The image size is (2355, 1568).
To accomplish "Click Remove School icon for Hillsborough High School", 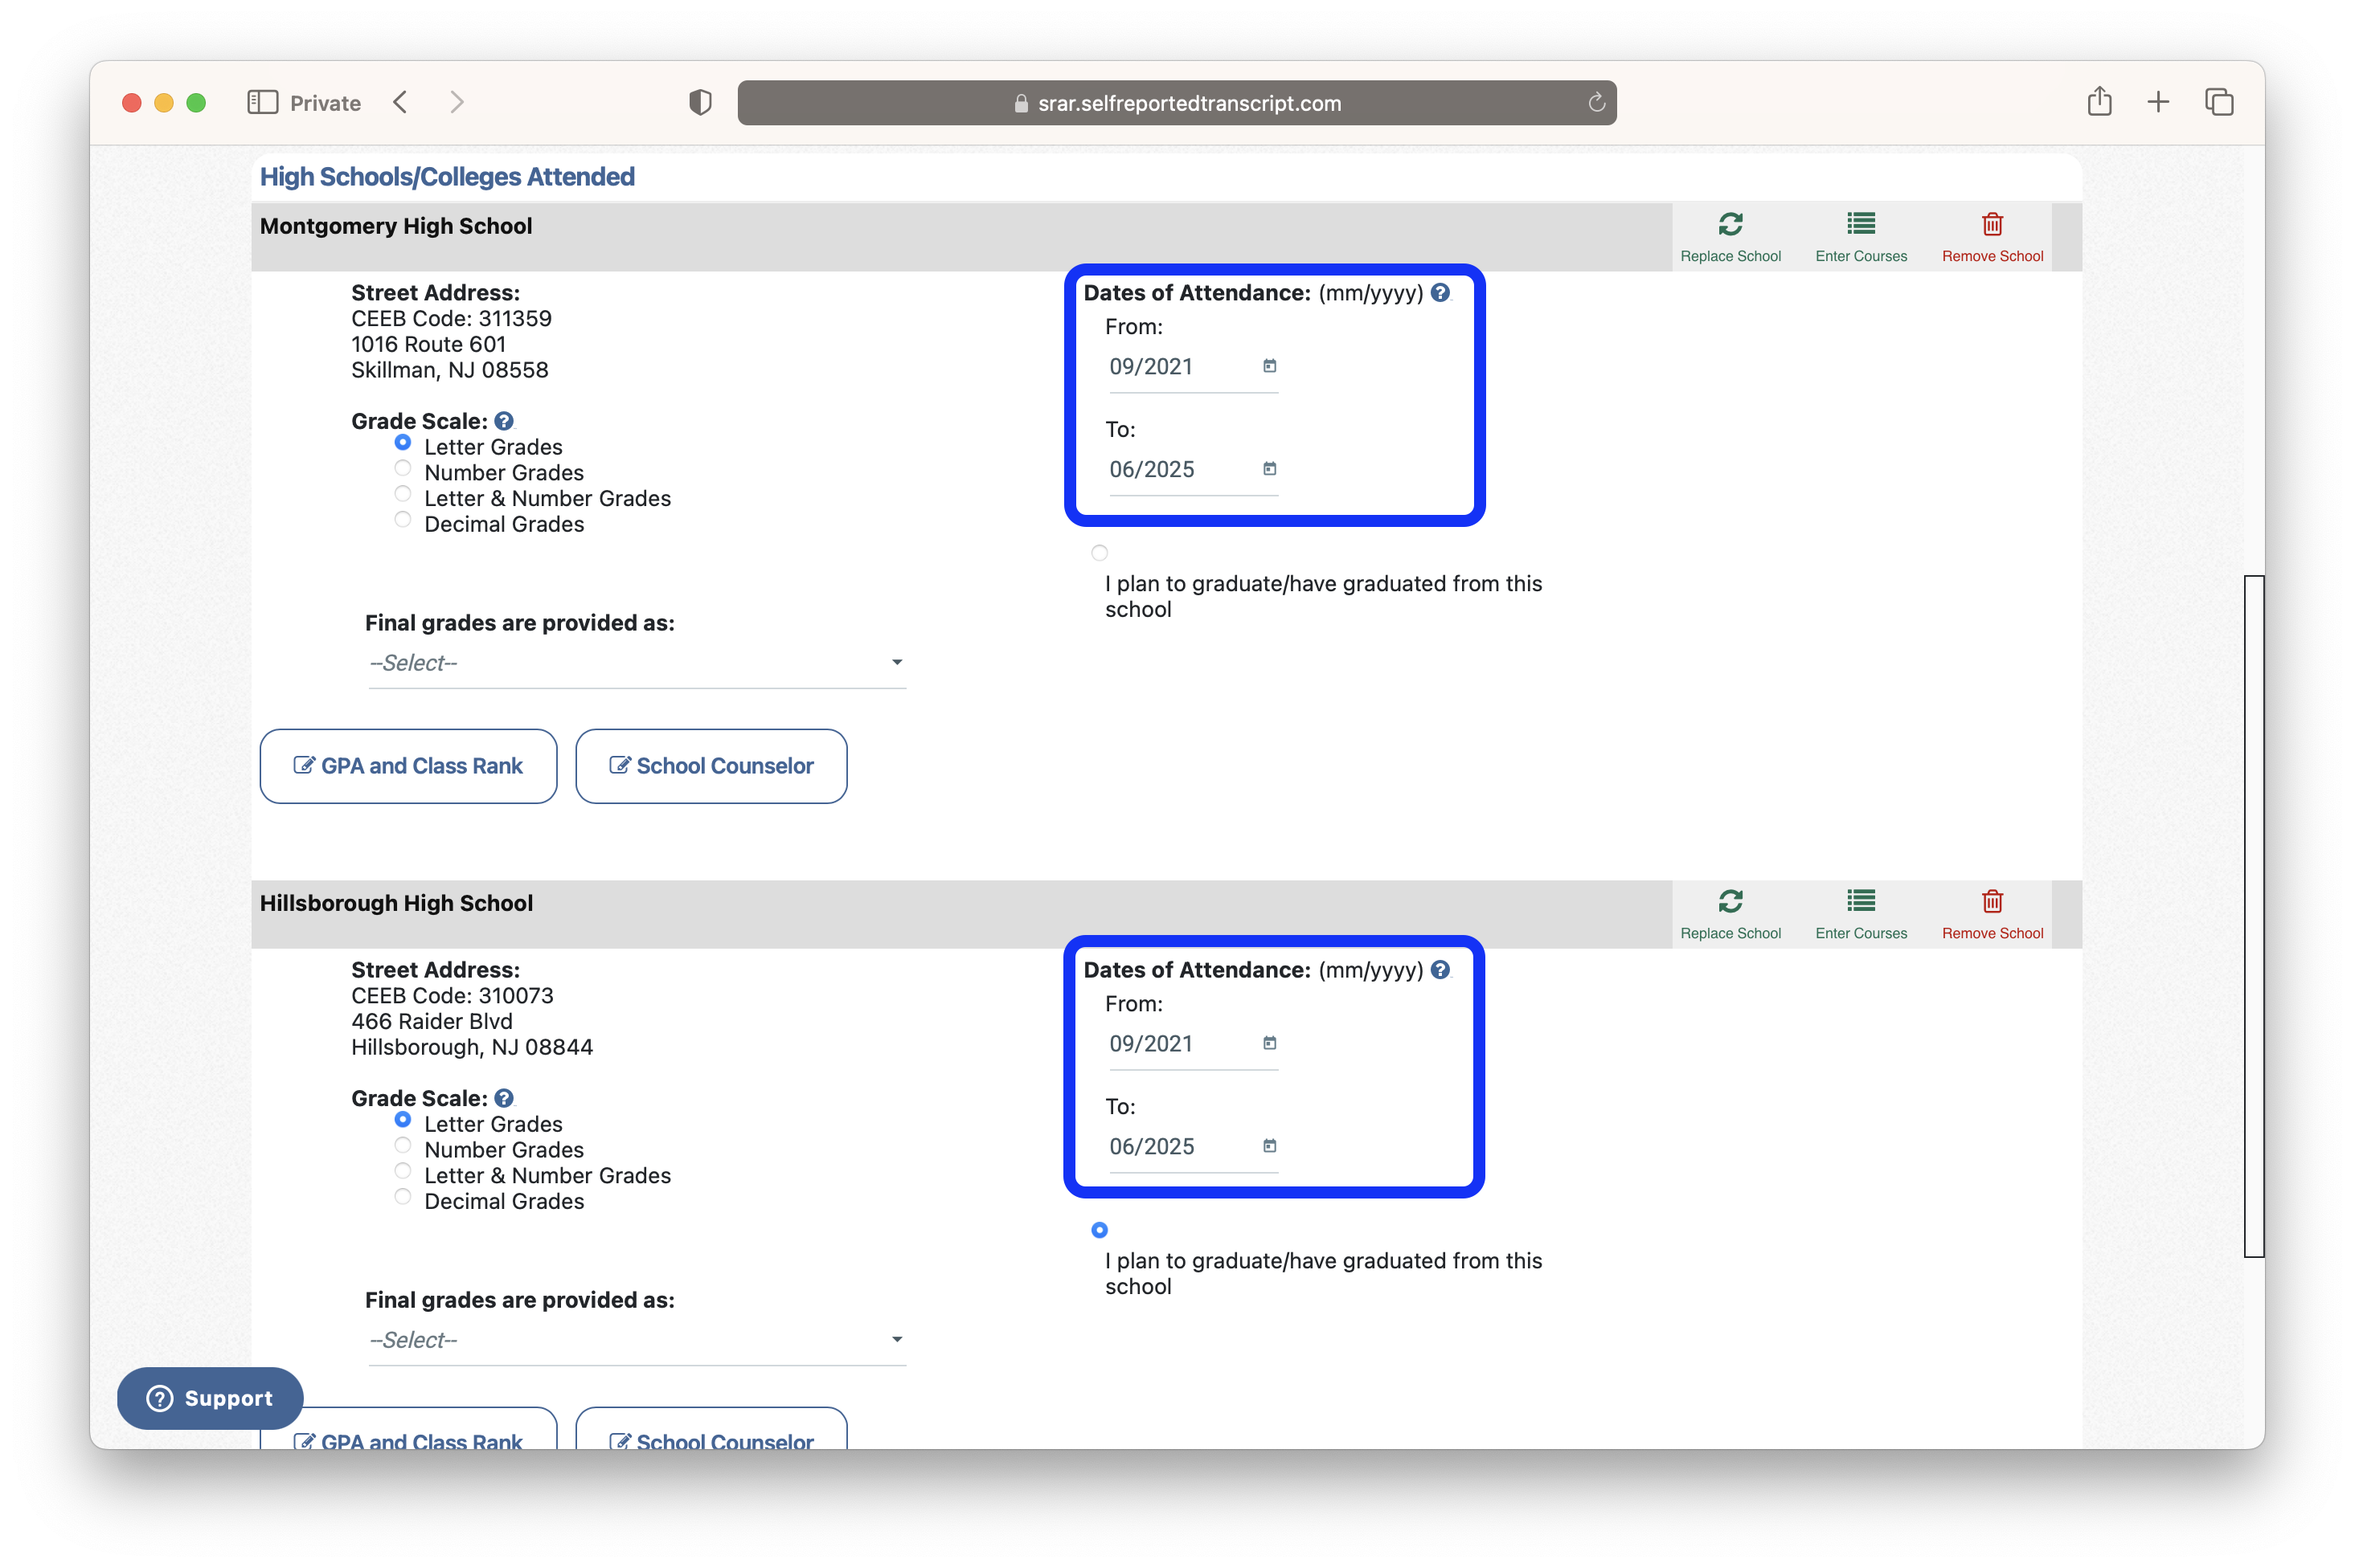I will 1993,903.
